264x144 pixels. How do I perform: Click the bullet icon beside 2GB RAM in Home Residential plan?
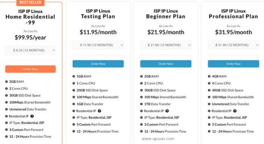click(x=7, y=81)
